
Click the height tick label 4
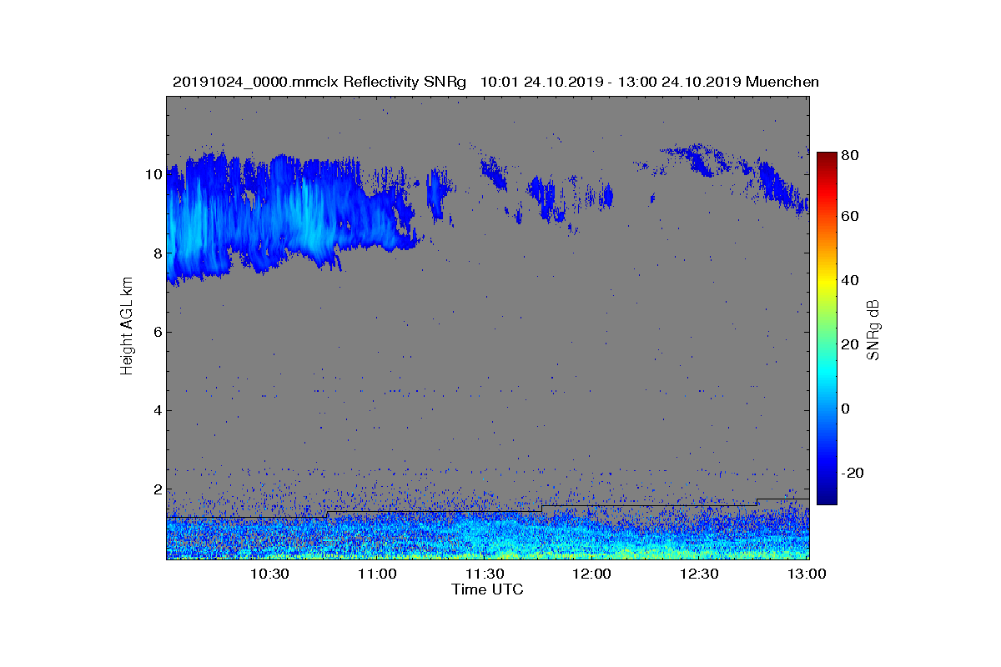pyautogui.click(x=156, y=410)
